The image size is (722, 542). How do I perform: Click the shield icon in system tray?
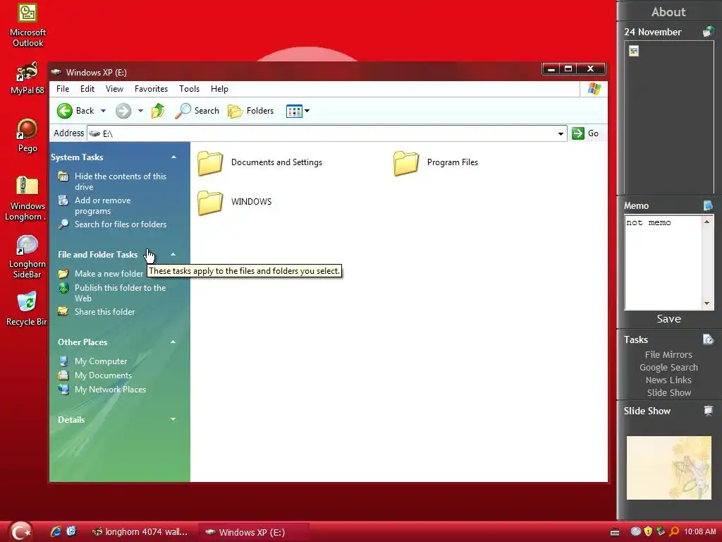(x=648, y=531)
